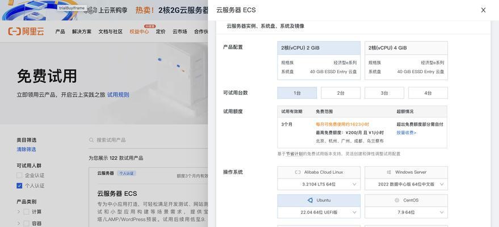499x227 pixels.
Task: Select Ubuntu operating system
Action: (319, 200)
